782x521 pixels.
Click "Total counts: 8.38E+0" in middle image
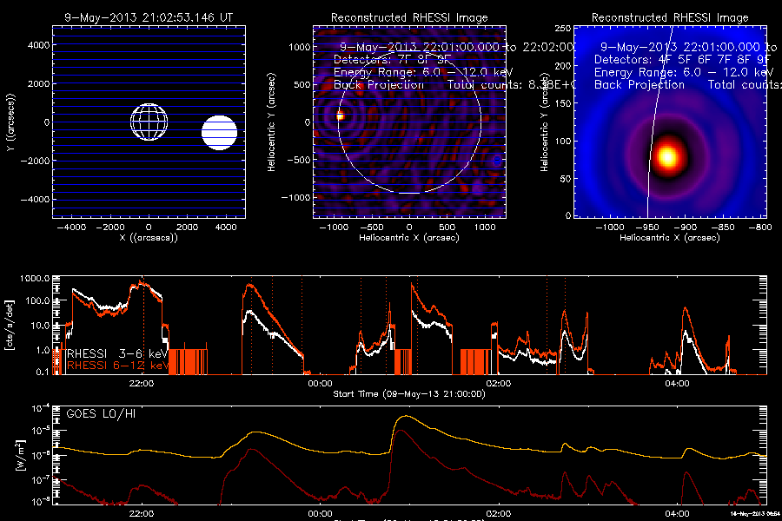511,85
